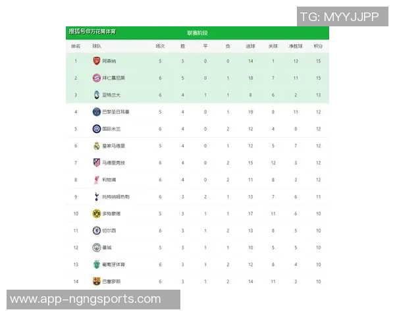This screenshot has height=316, width=395.
Task: Click the Chelsea club crest
Action: click(96, 230)
